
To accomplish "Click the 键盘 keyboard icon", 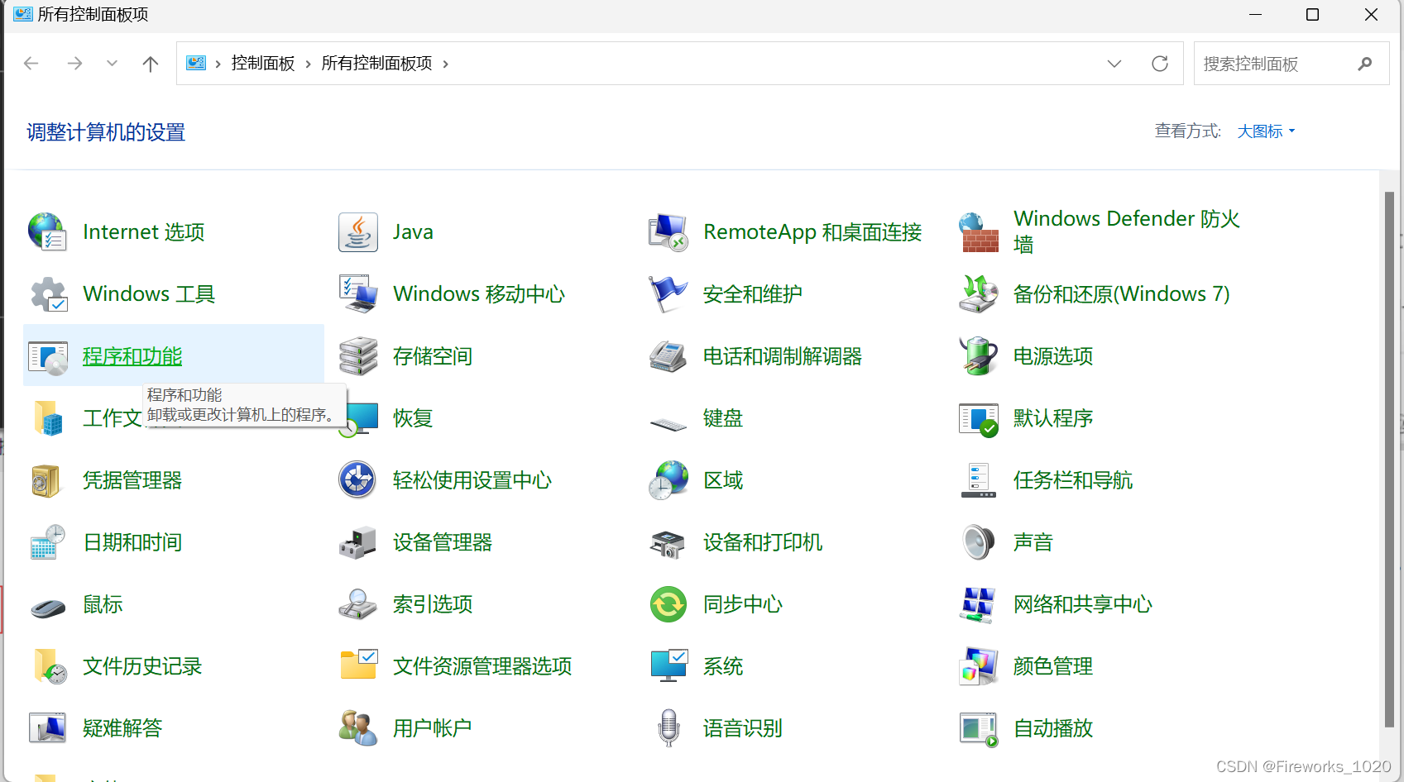I will [668, 424].
